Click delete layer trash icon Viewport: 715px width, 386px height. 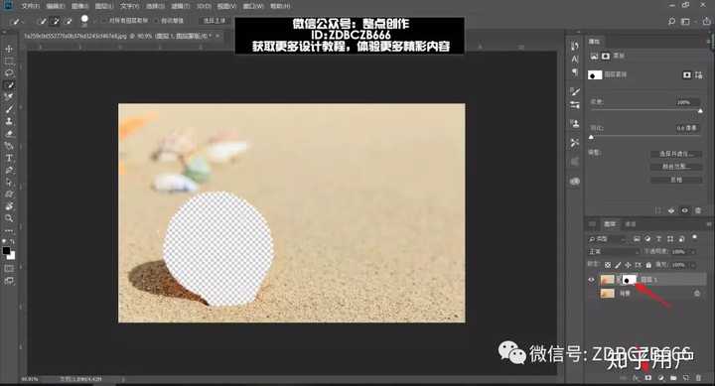click(698, 378)
